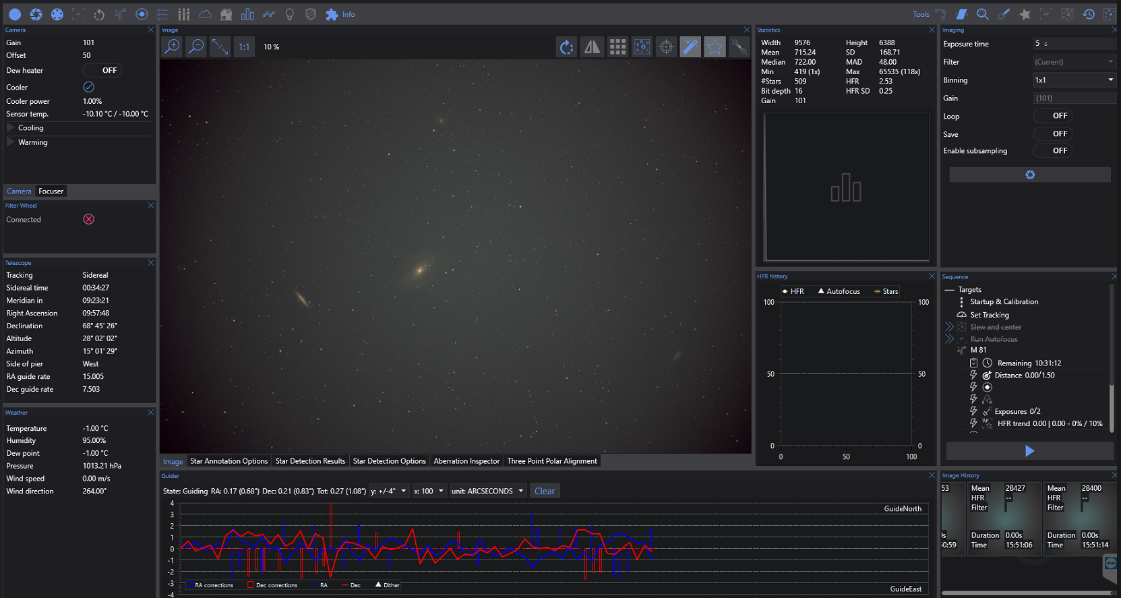Clear the guider graph with Clear button
This screenshot has height=598, width=1121.
click(x=545, y=491)
